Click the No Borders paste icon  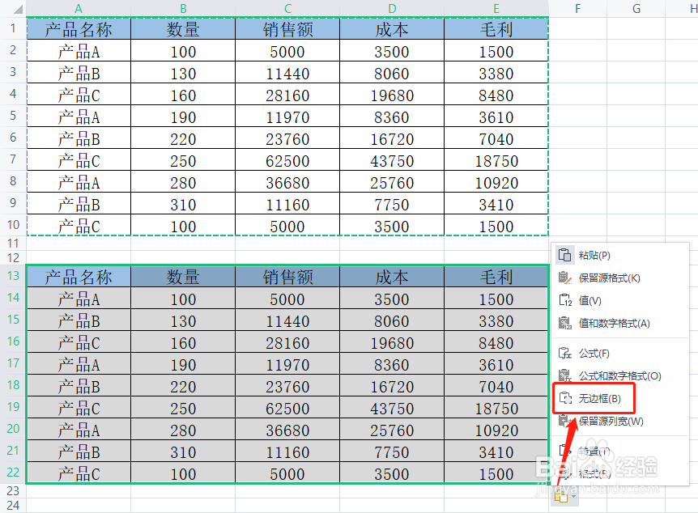point(564,397)
